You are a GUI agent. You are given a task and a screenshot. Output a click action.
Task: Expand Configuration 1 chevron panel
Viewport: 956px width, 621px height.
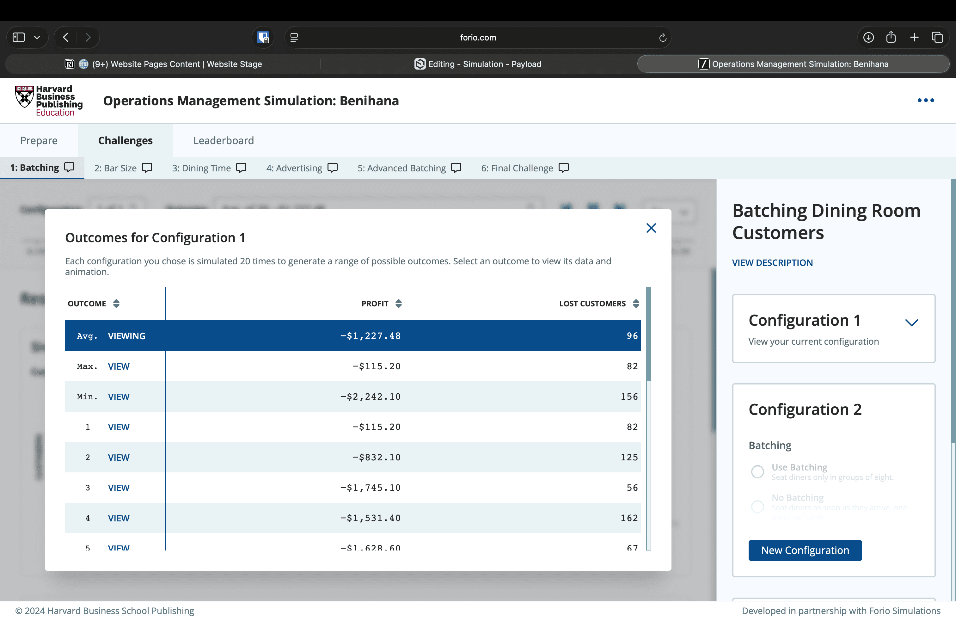click(911, 323)
